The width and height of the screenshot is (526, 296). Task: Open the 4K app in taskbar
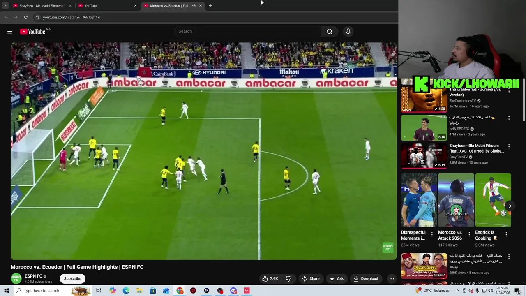[207, 291]
